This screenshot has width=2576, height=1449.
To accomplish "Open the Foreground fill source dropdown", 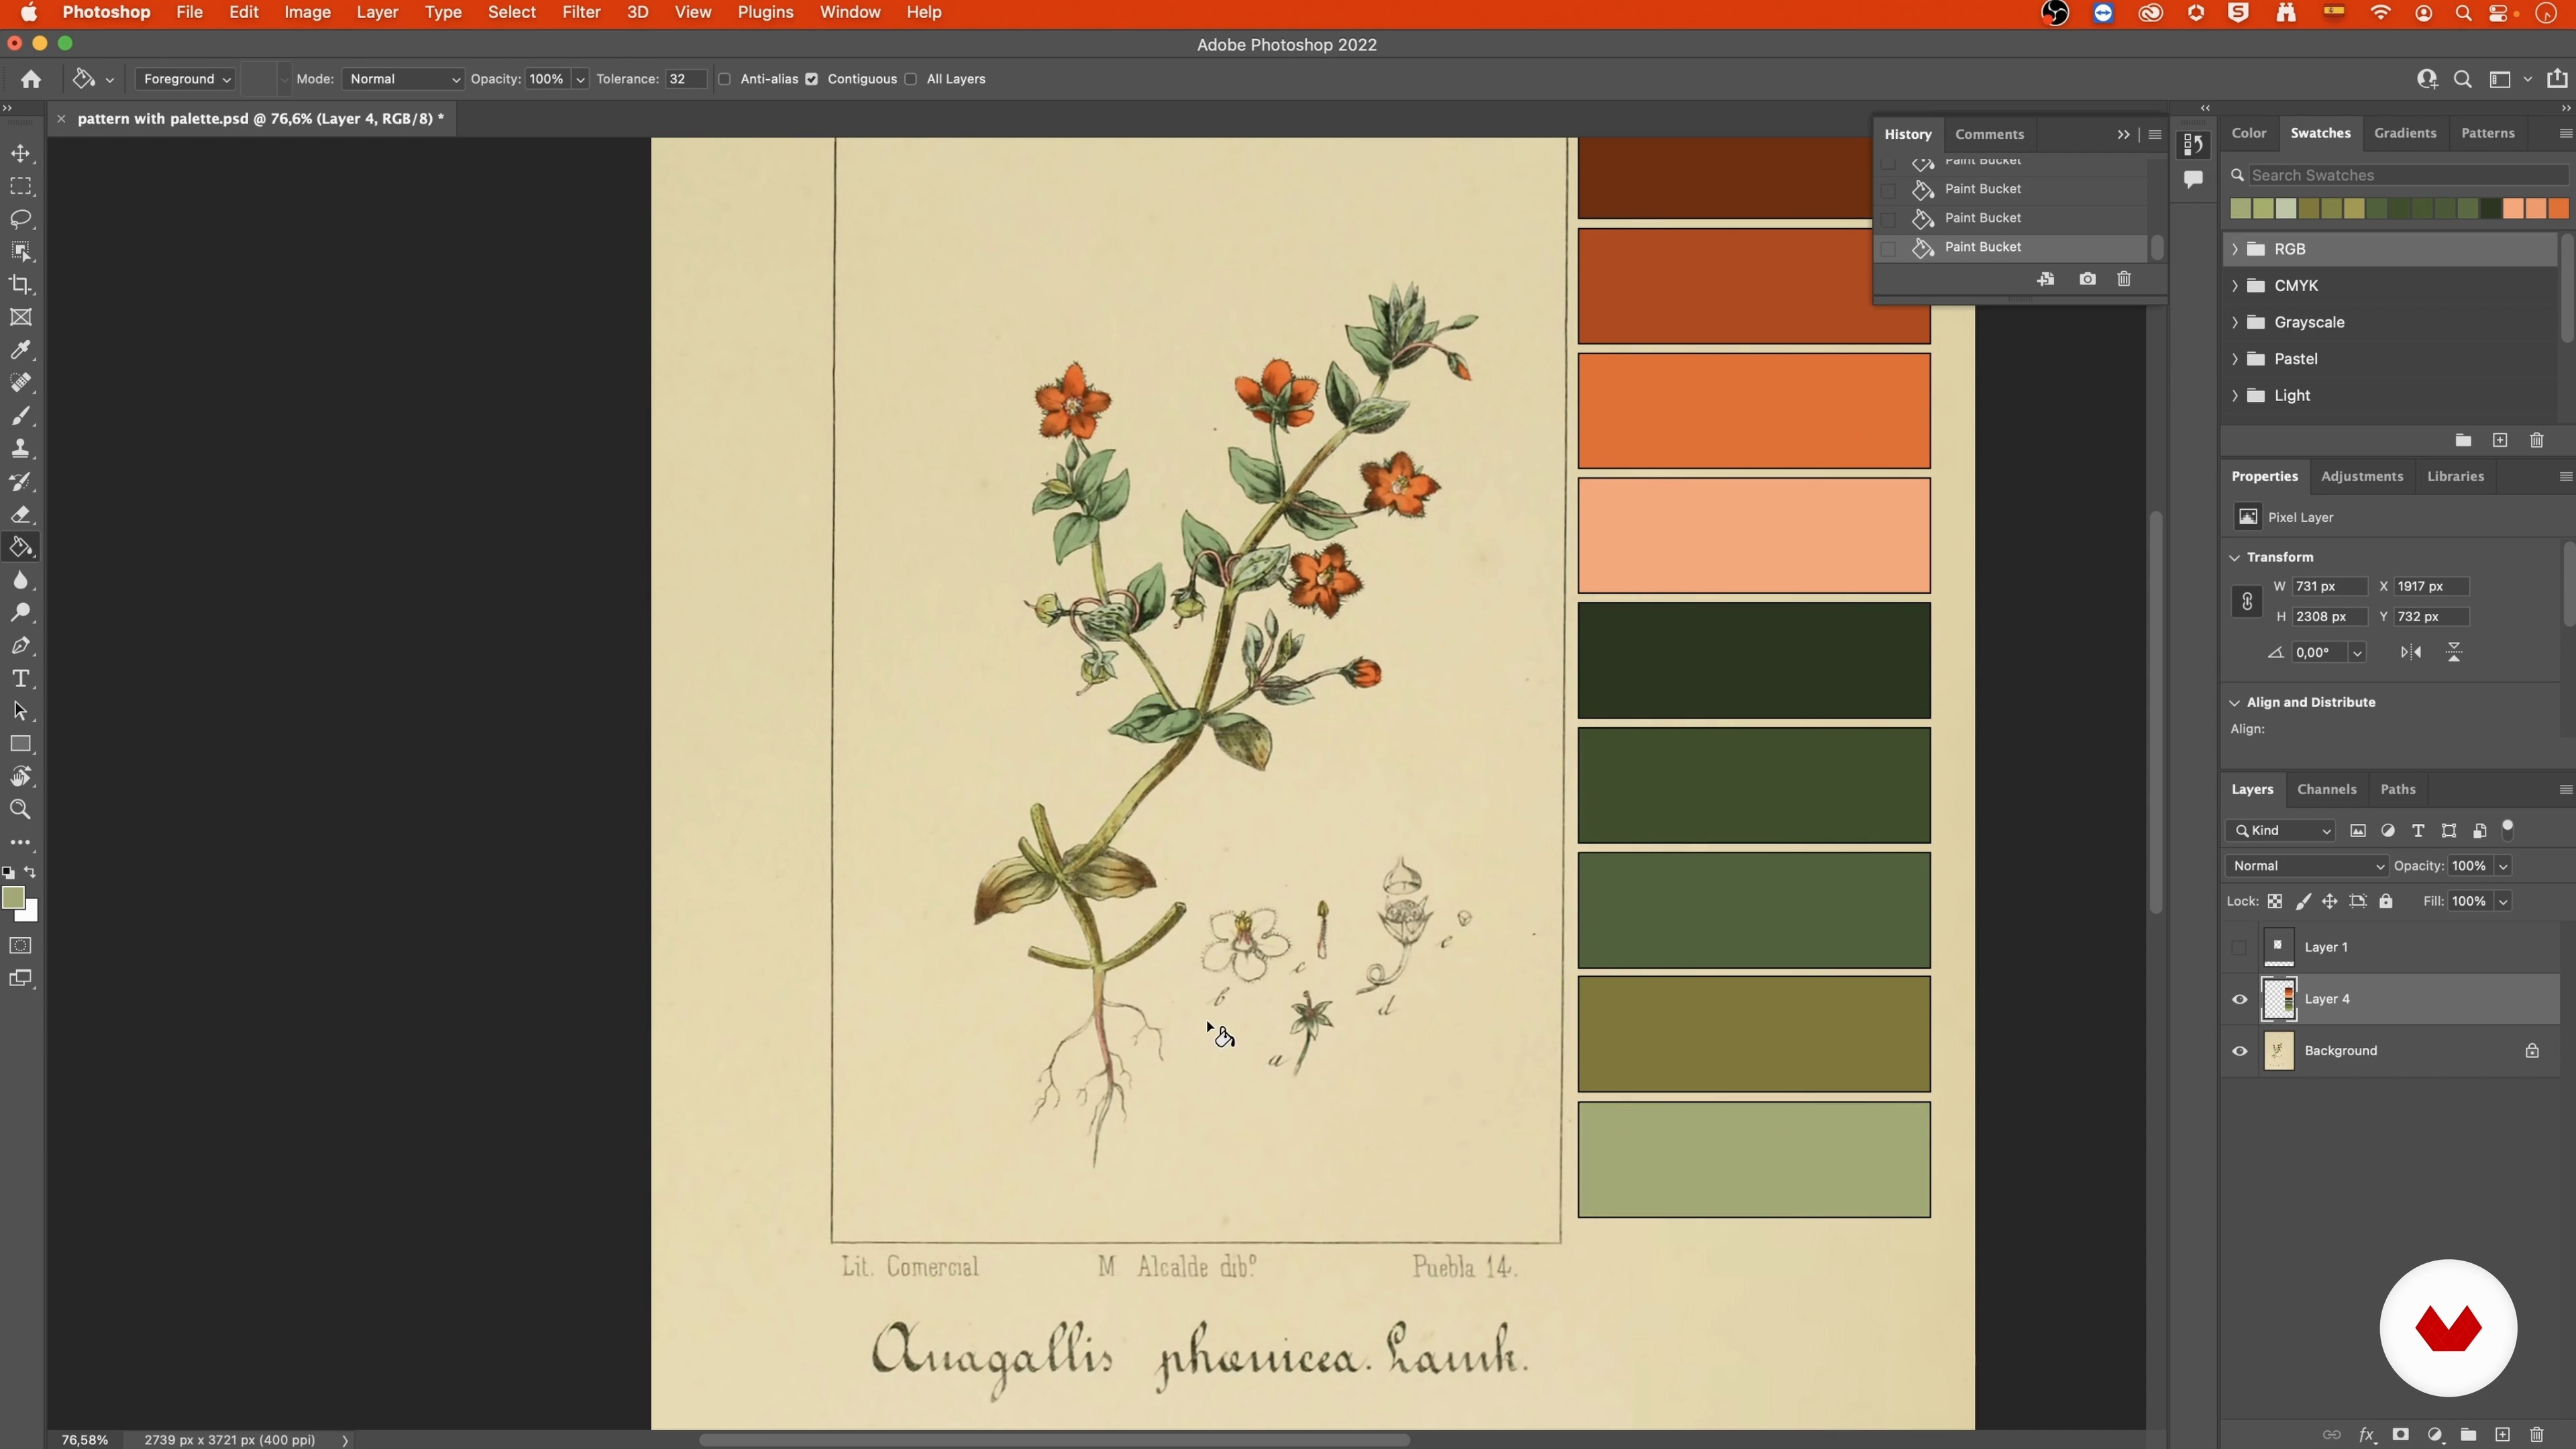I will 186,79.
